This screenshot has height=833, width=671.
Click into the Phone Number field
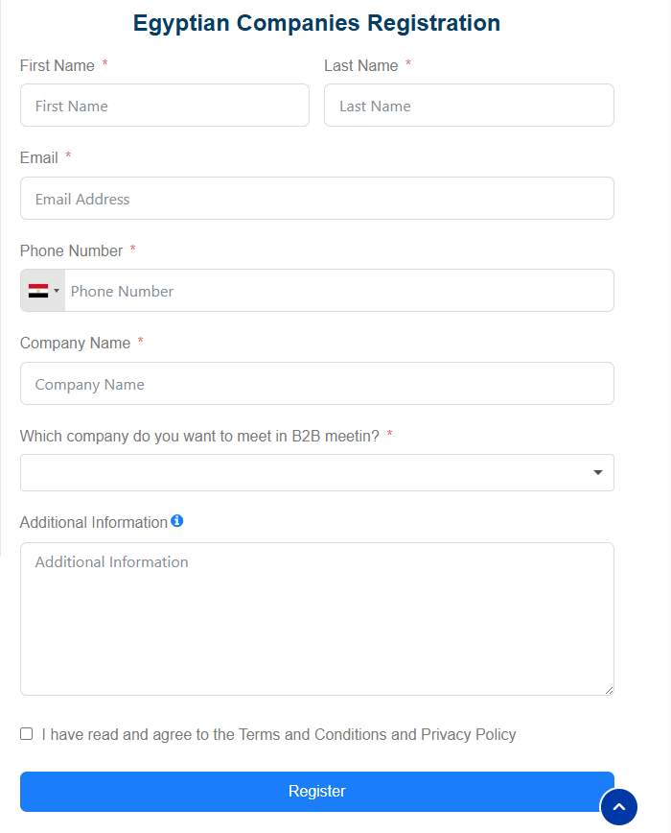click(338, 291)
